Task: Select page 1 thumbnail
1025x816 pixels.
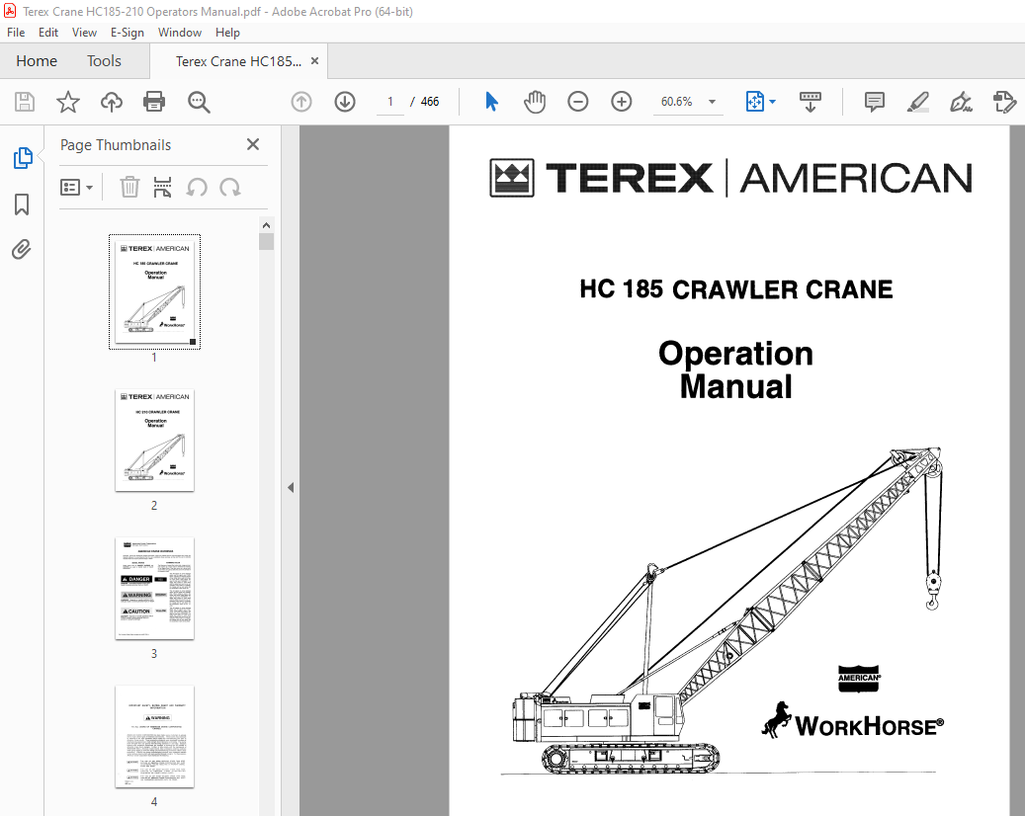Action: [x=154, y=291]
